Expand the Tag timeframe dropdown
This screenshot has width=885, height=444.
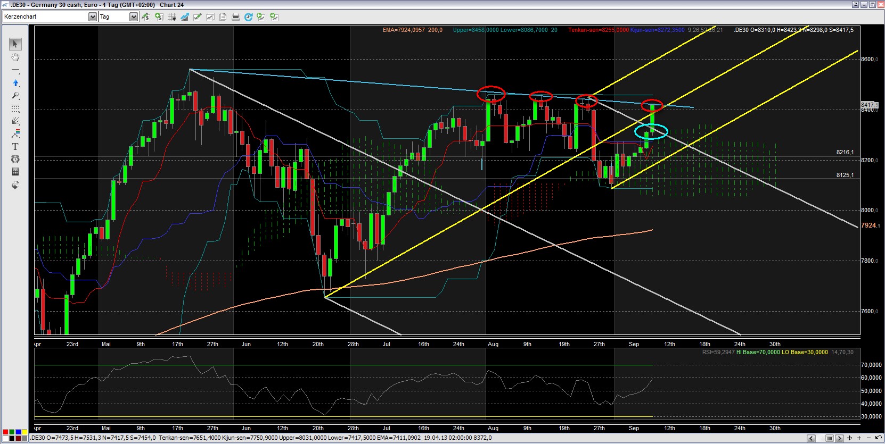coord(134,17)
